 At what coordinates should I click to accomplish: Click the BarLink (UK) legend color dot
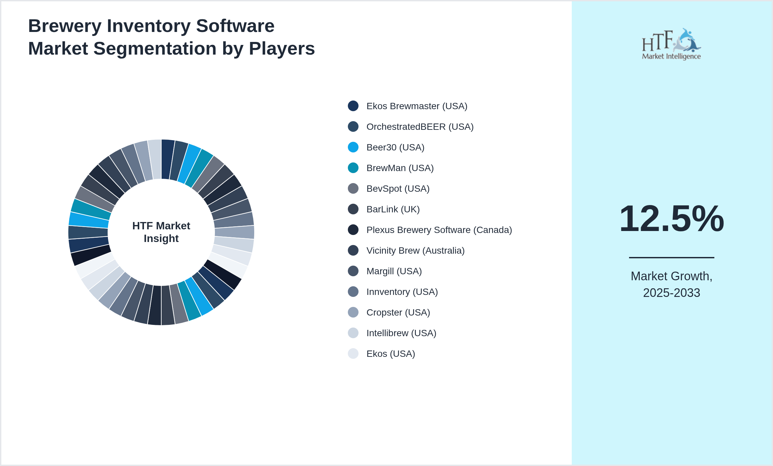(353, 209)
